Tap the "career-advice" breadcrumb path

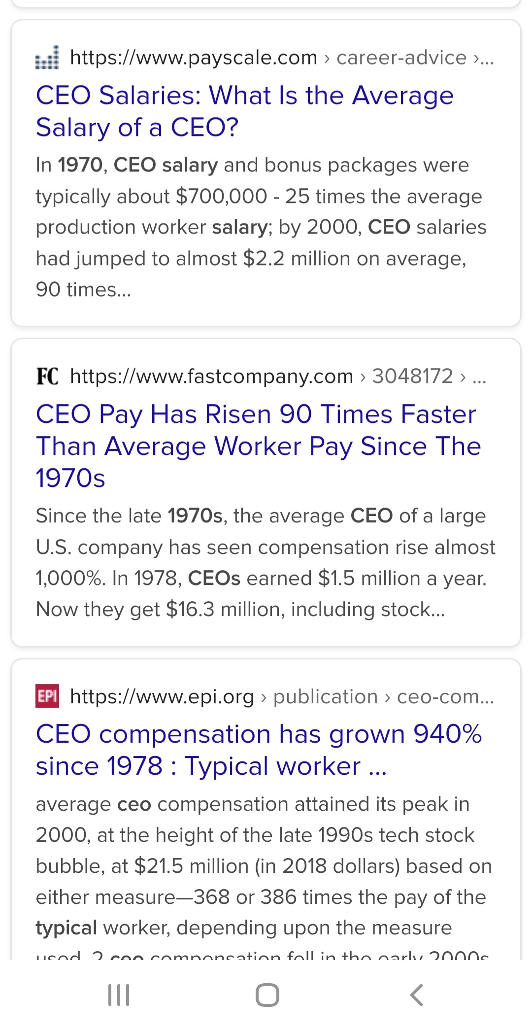click(401, 58)
